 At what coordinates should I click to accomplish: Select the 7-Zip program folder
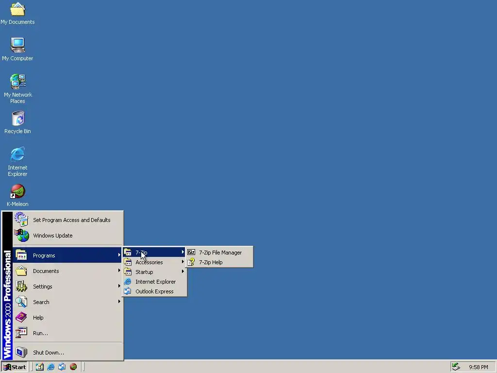[154, 253]
